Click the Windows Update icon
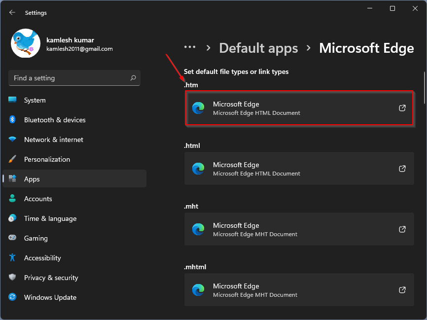Screen dimensions: 427x320 point(13,297)
